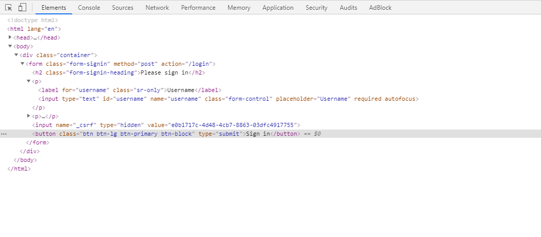Open the Performance tab
The width and height of the screenshot is (541, 237).
tap(198, 8)
